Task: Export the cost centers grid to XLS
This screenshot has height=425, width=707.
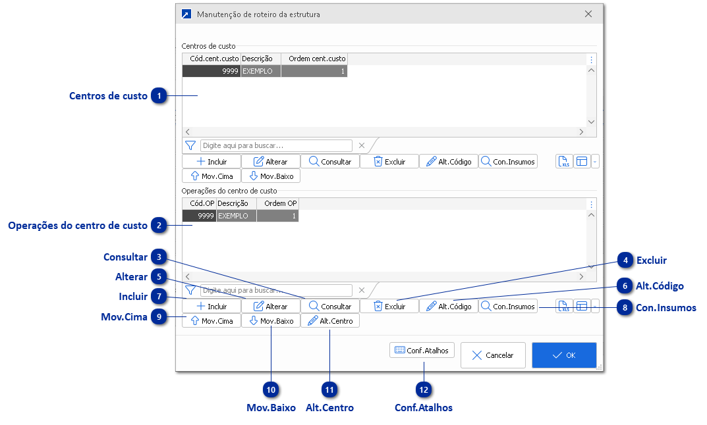Action: click(x=564, y=161)
